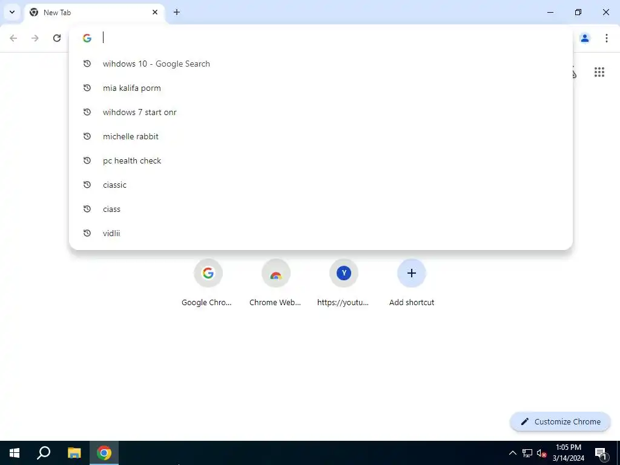Click the Google G icon in address bar
This screenshot has height=465, width=620.
(87, 38)
